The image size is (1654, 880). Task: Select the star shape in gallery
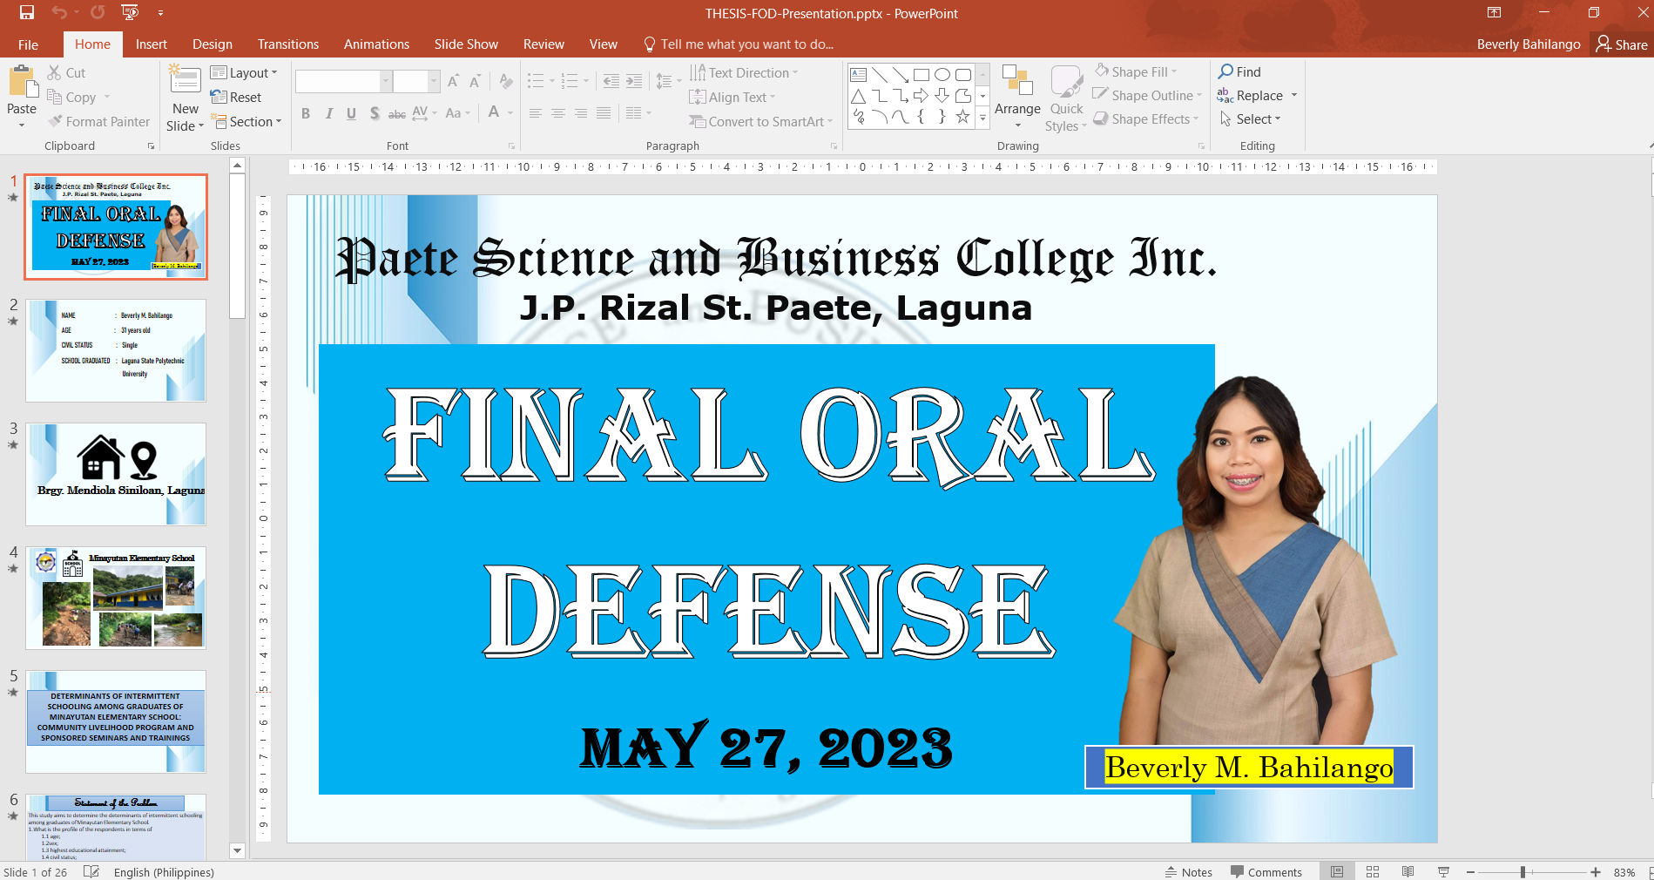click(x=962, y=117)
